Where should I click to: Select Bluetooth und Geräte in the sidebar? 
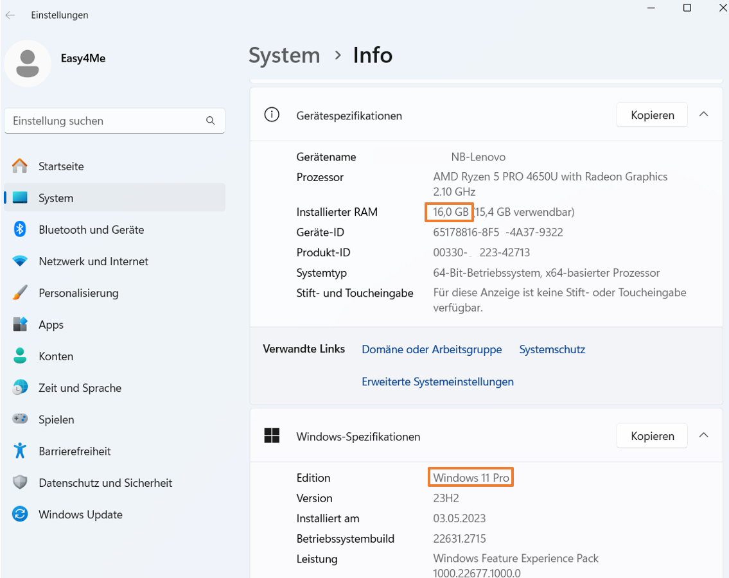(x=114, y=229)
